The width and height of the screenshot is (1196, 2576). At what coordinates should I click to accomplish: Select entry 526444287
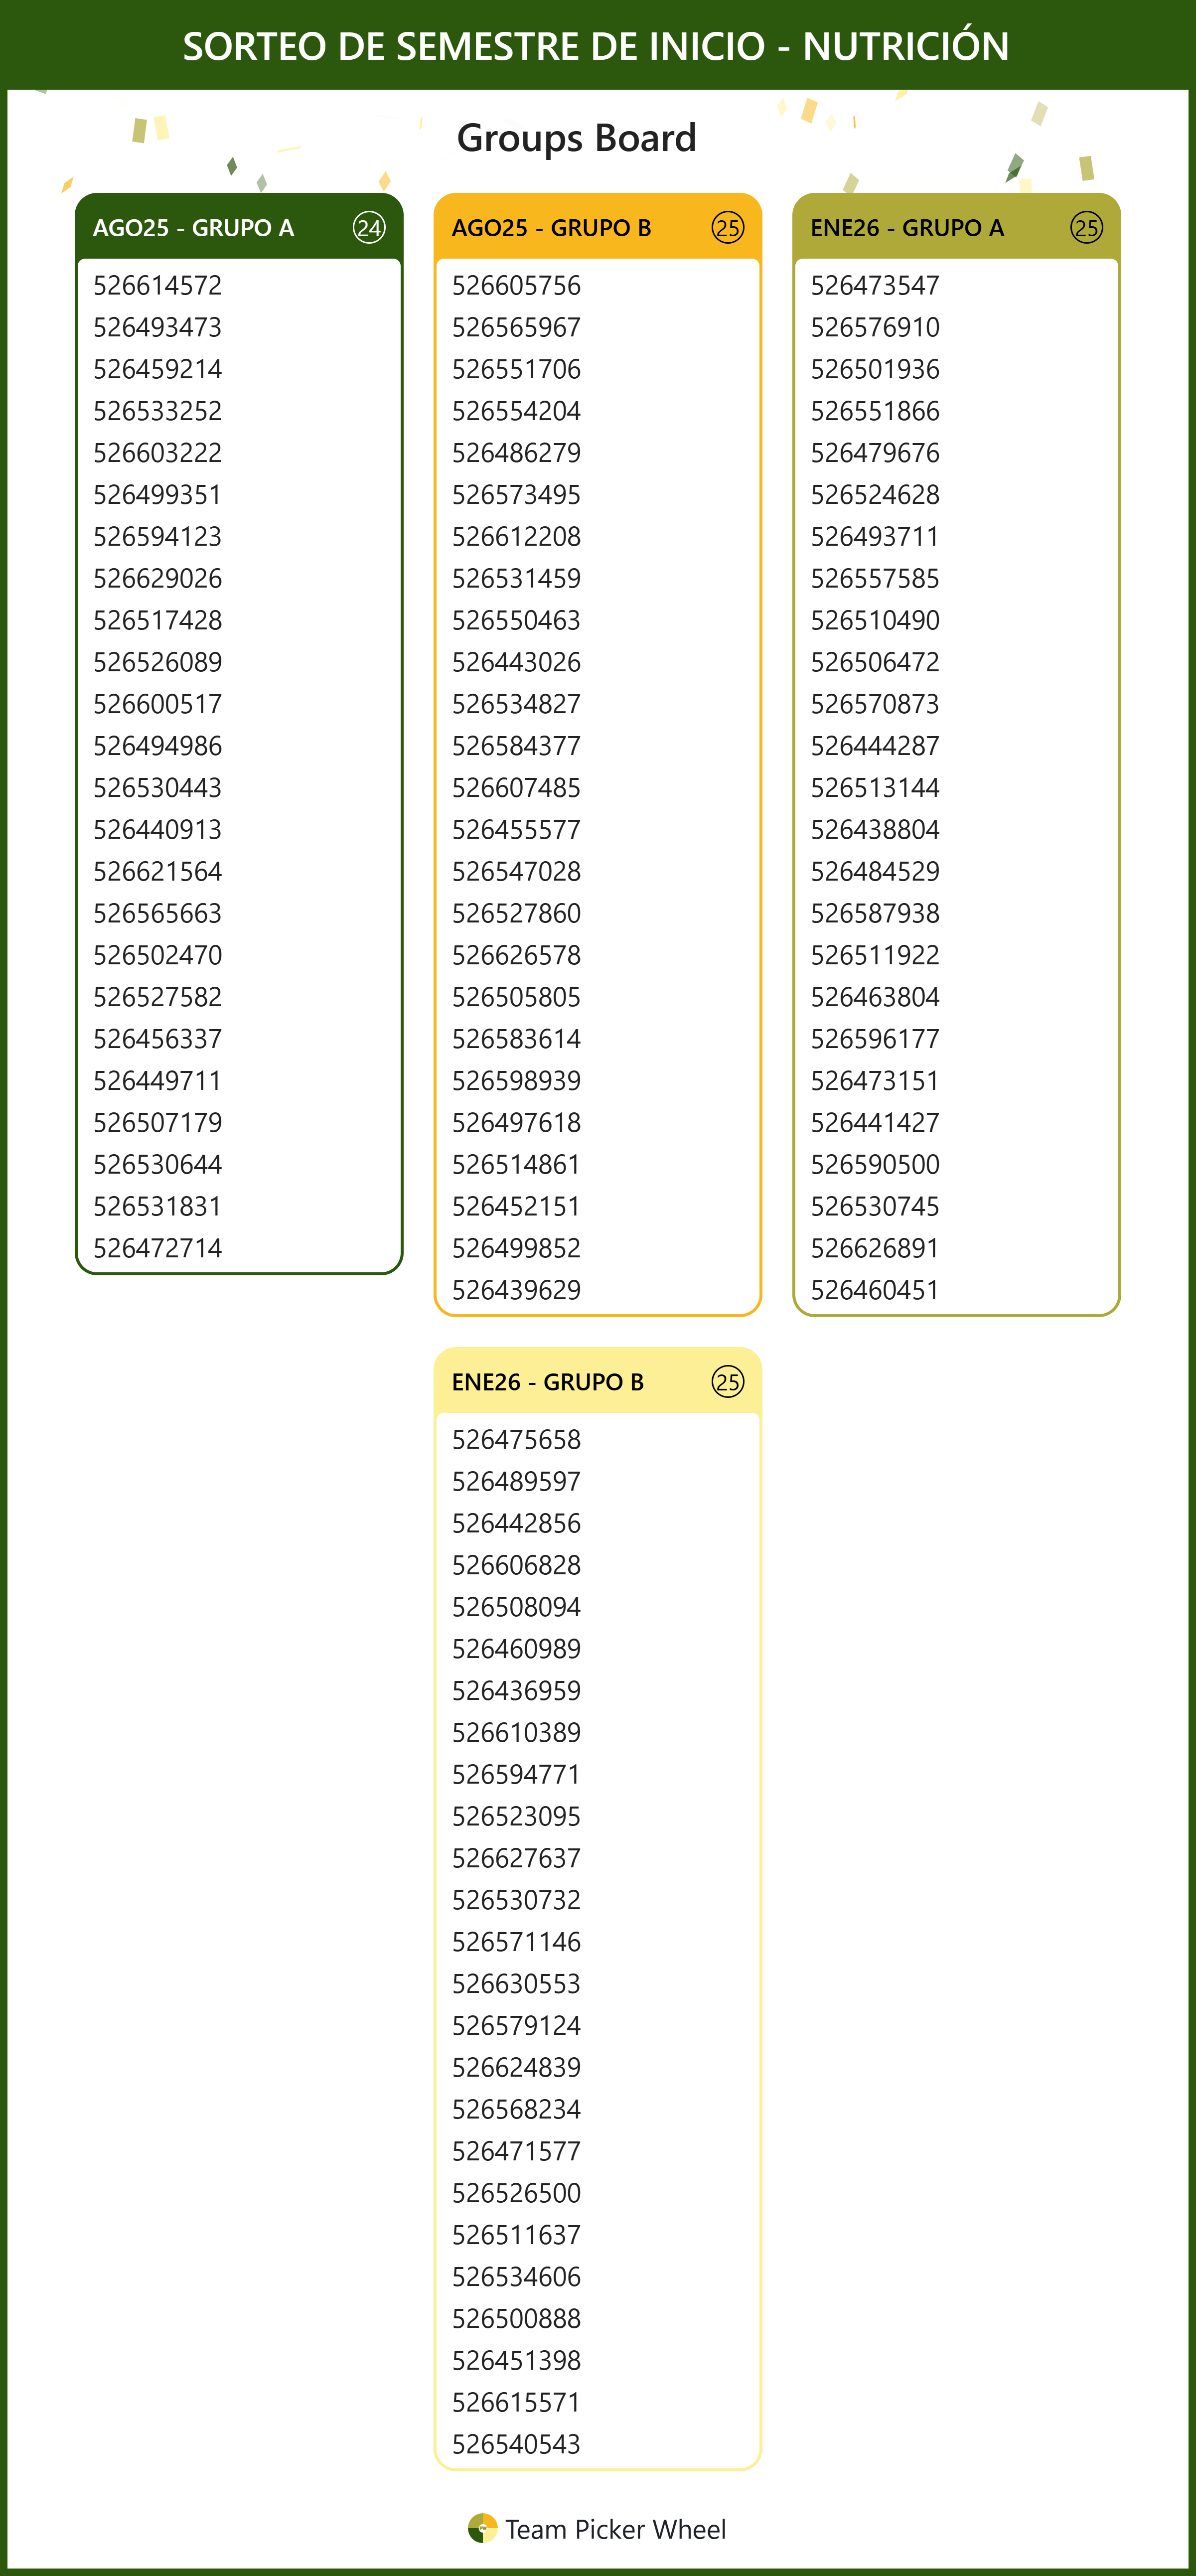click(876, 746)
